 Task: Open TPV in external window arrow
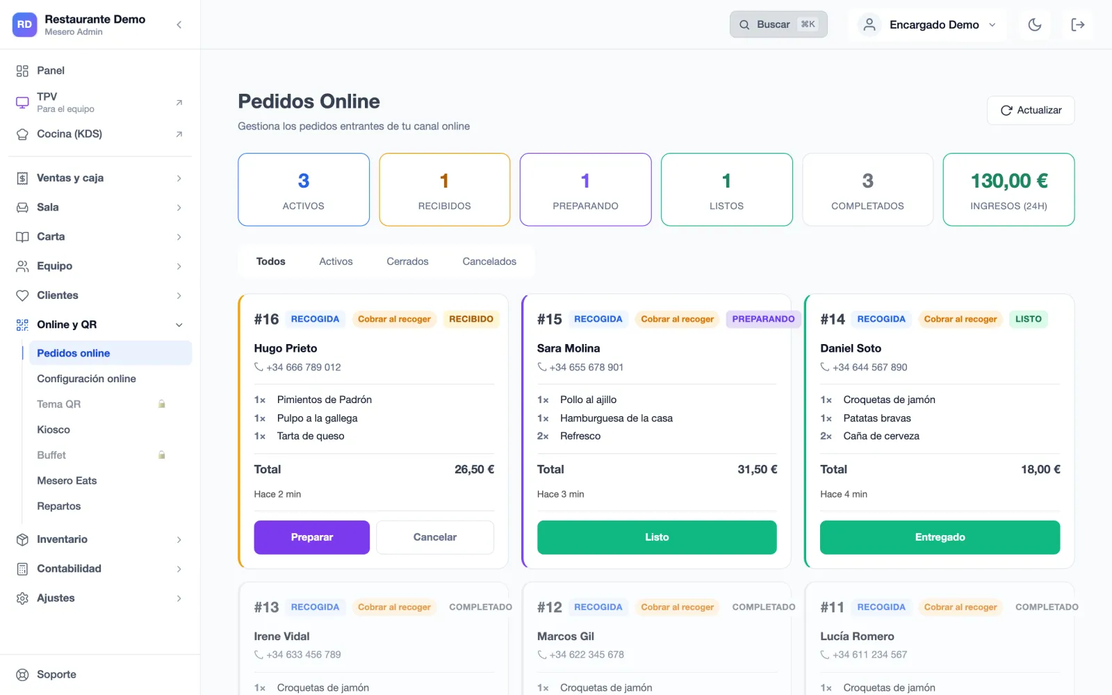pos(179,103)
